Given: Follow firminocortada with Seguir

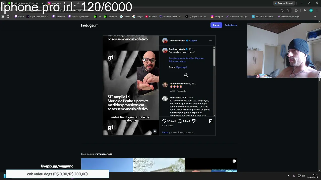Looking at the screenshot, I should coord(194,41).
